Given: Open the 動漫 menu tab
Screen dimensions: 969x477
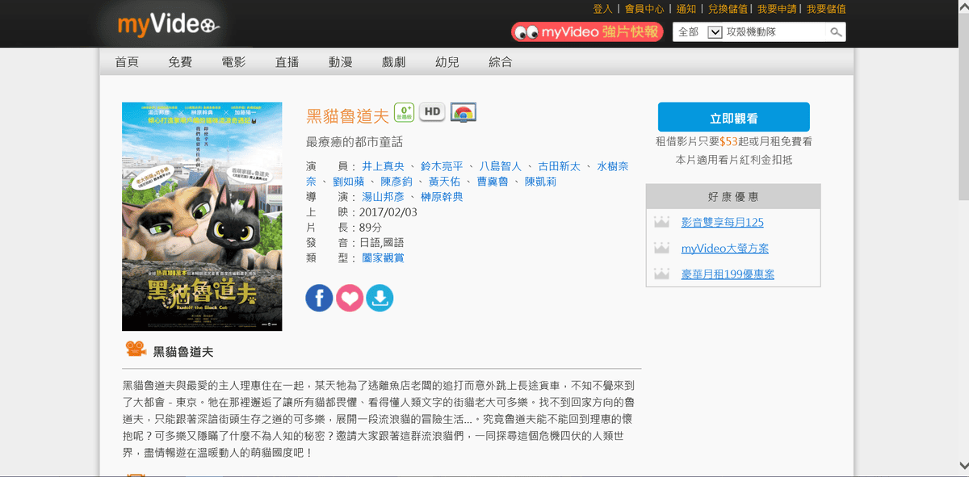Looking at the screenshot, I should click(340, 62).
